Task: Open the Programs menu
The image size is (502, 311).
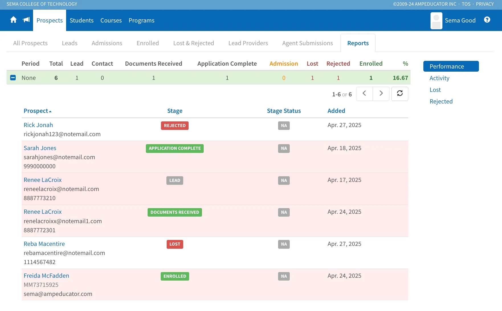Action: coord(142,20)
